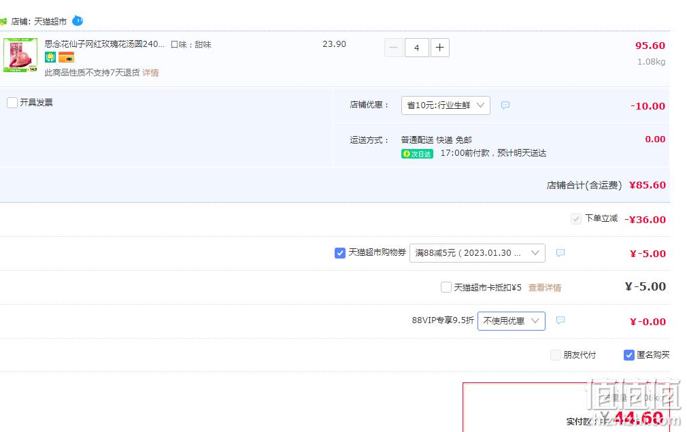
Task: Select the flavor text 口味：甜味
Action: tap(191, 44)
